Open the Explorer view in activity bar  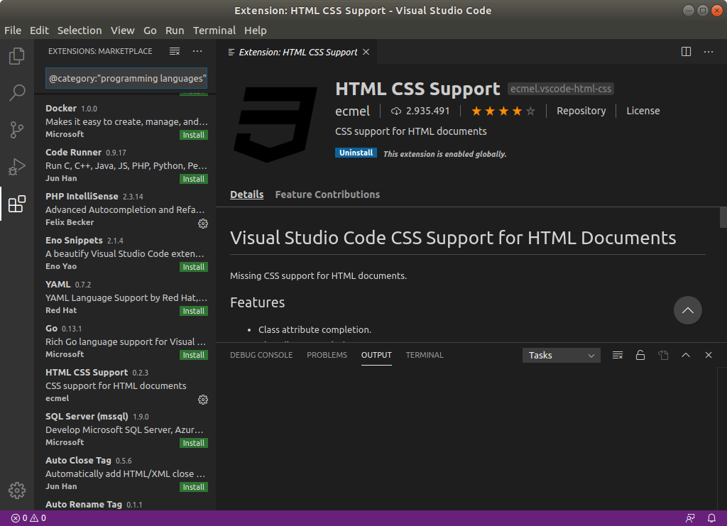tap(17, 56)
